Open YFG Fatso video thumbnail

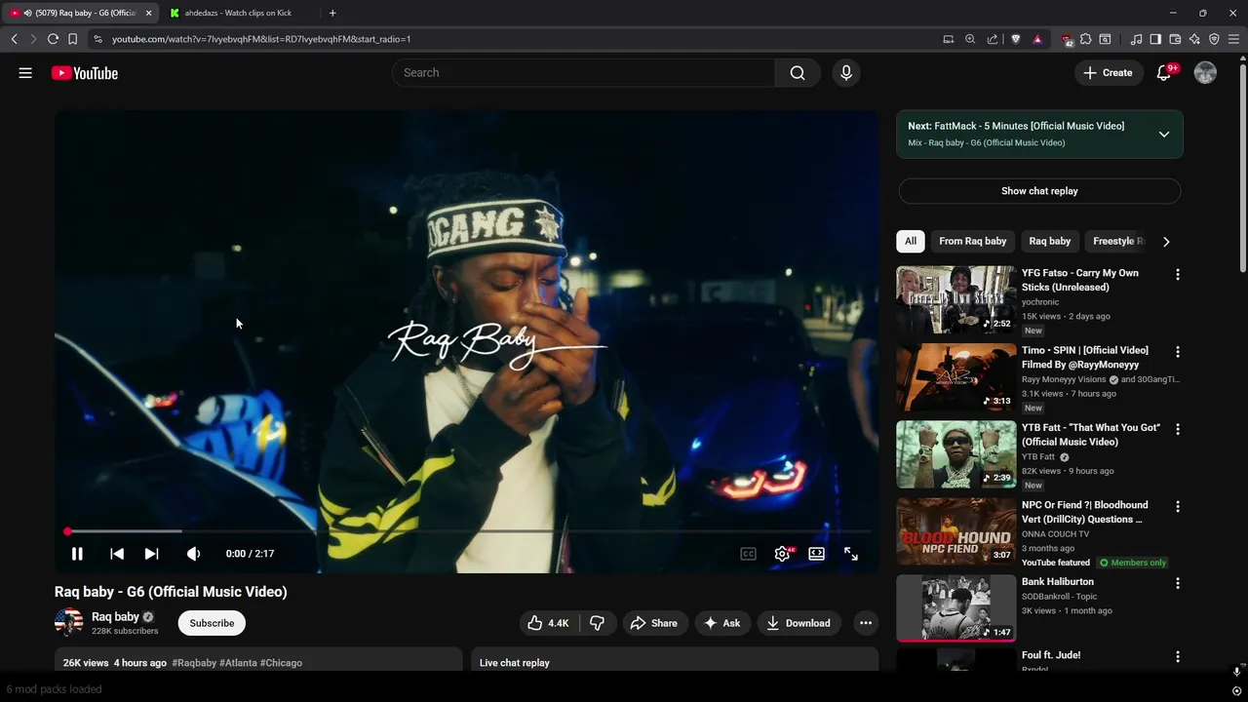[955, 299]
